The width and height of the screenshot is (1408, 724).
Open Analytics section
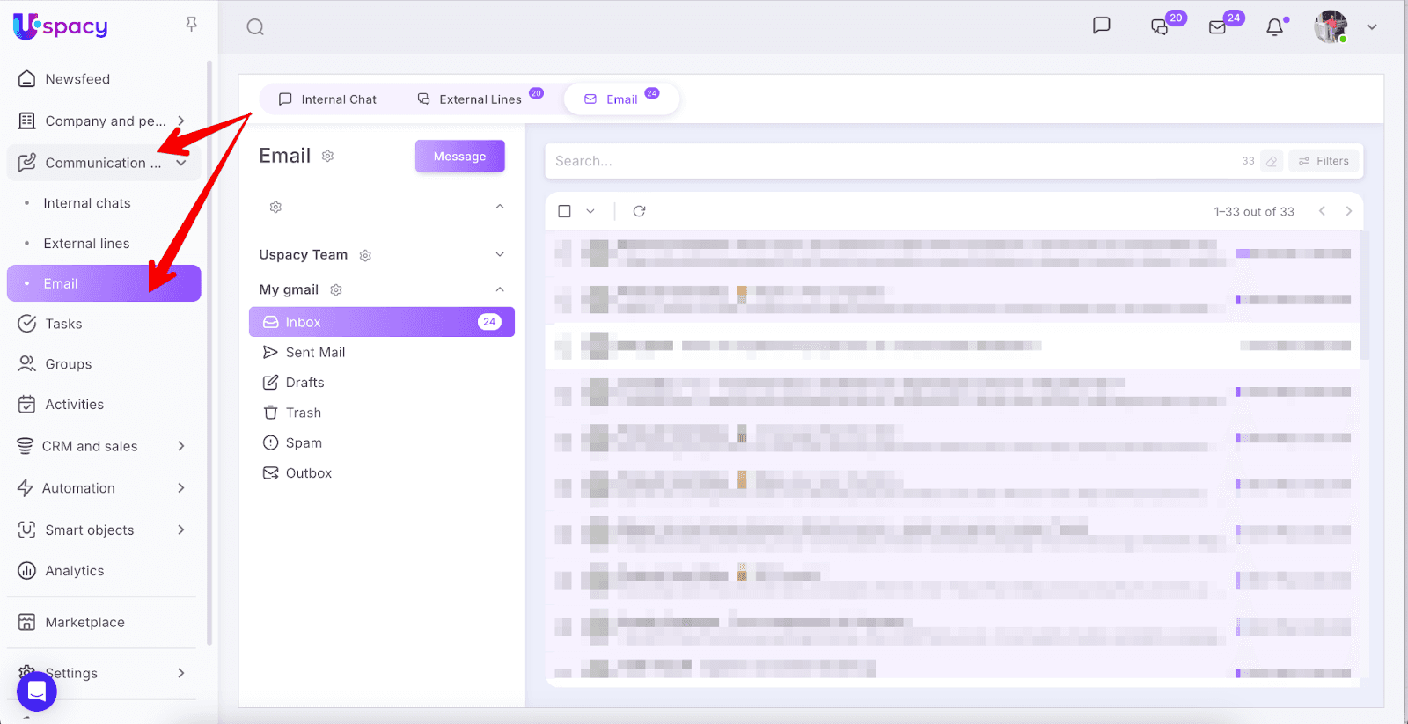click(x=75, y=571)
